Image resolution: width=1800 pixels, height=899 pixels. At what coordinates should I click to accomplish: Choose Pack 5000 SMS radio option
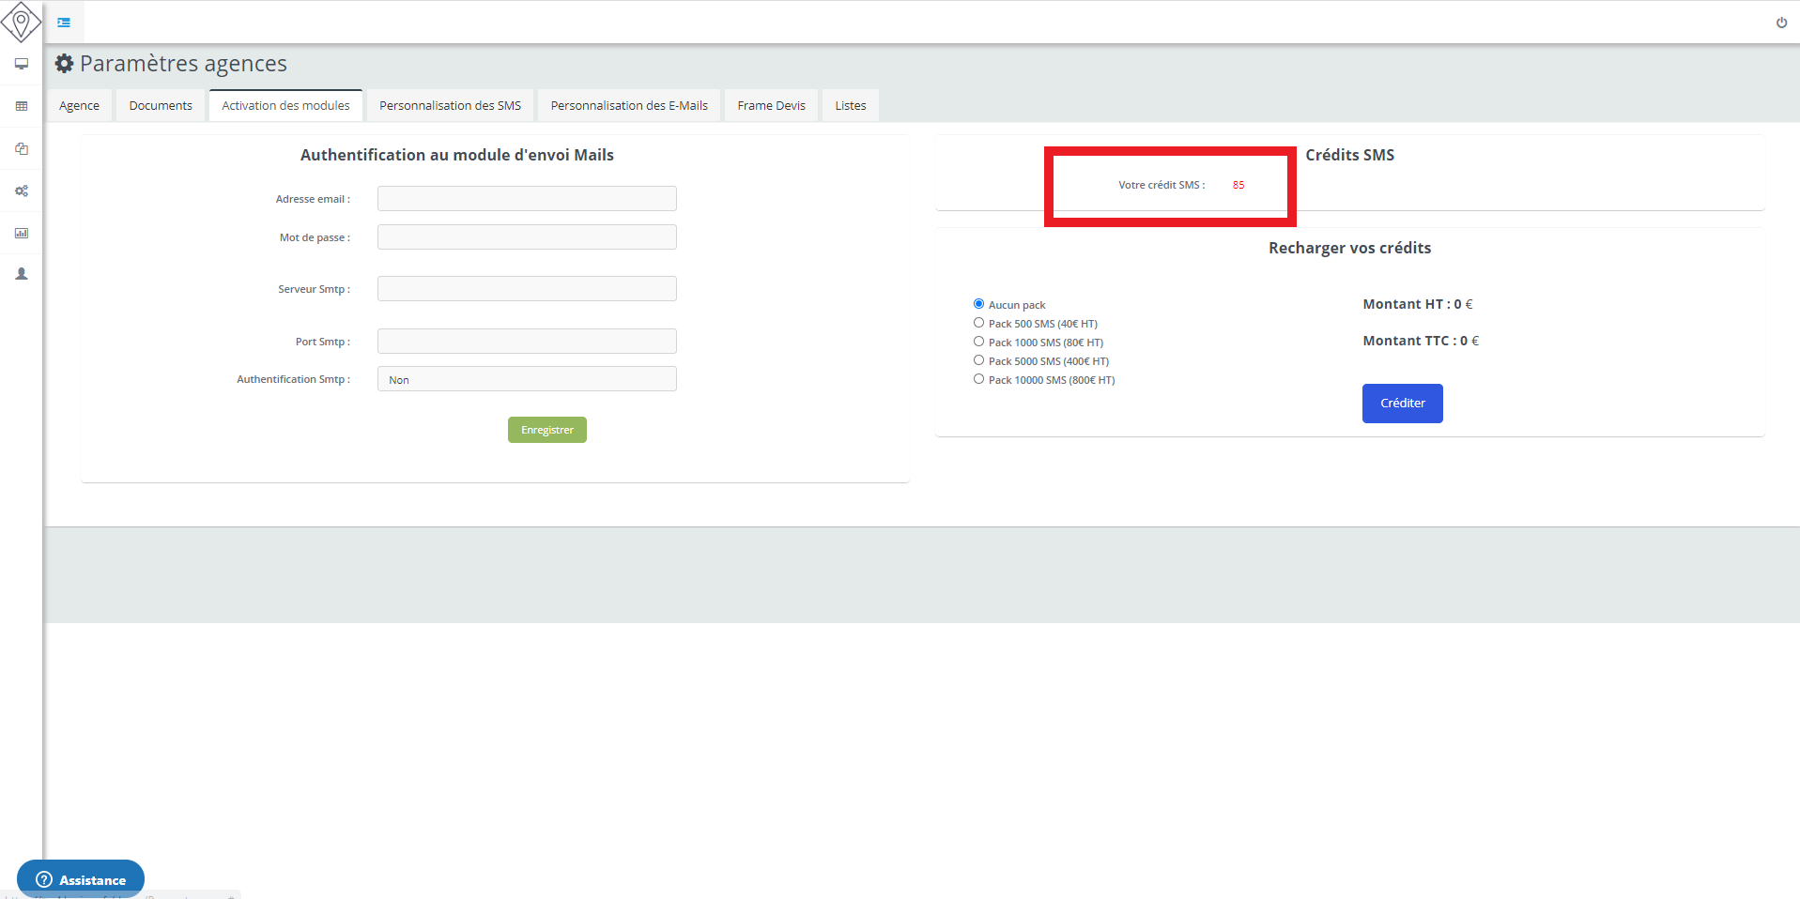pos(978,360)
